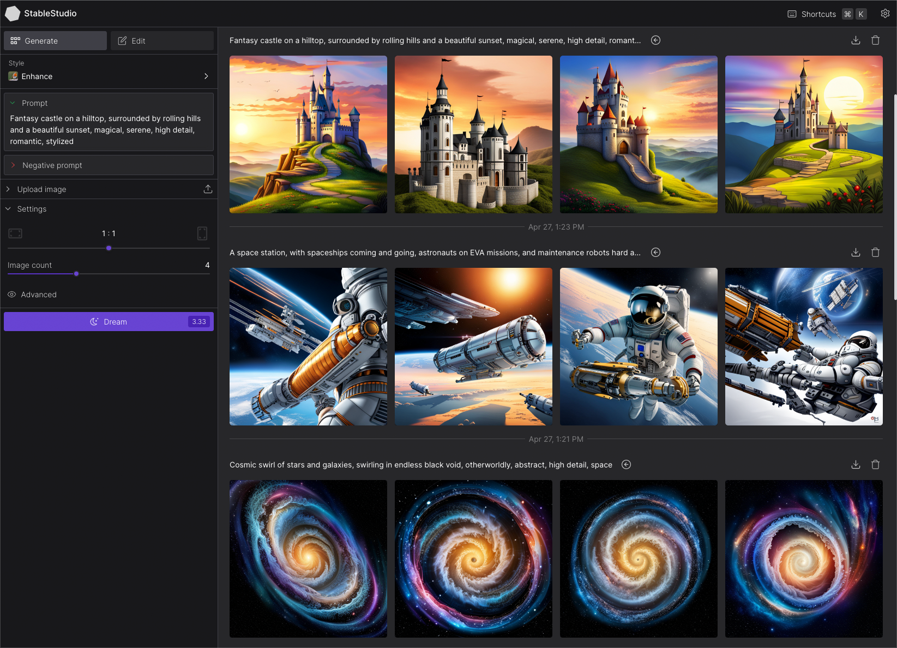This screenshot has width=897, height=648.
Task: Delete the space station generation
Action: pyautogui.click(x=876, y=252)
